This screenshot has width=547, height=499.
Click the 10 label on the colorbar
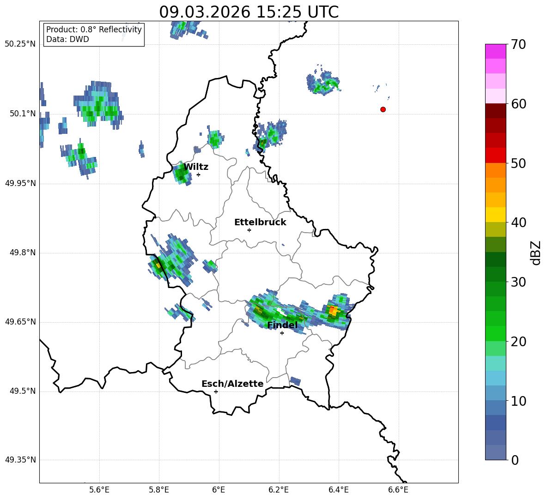pyautogui.click(x=518, y=401)
